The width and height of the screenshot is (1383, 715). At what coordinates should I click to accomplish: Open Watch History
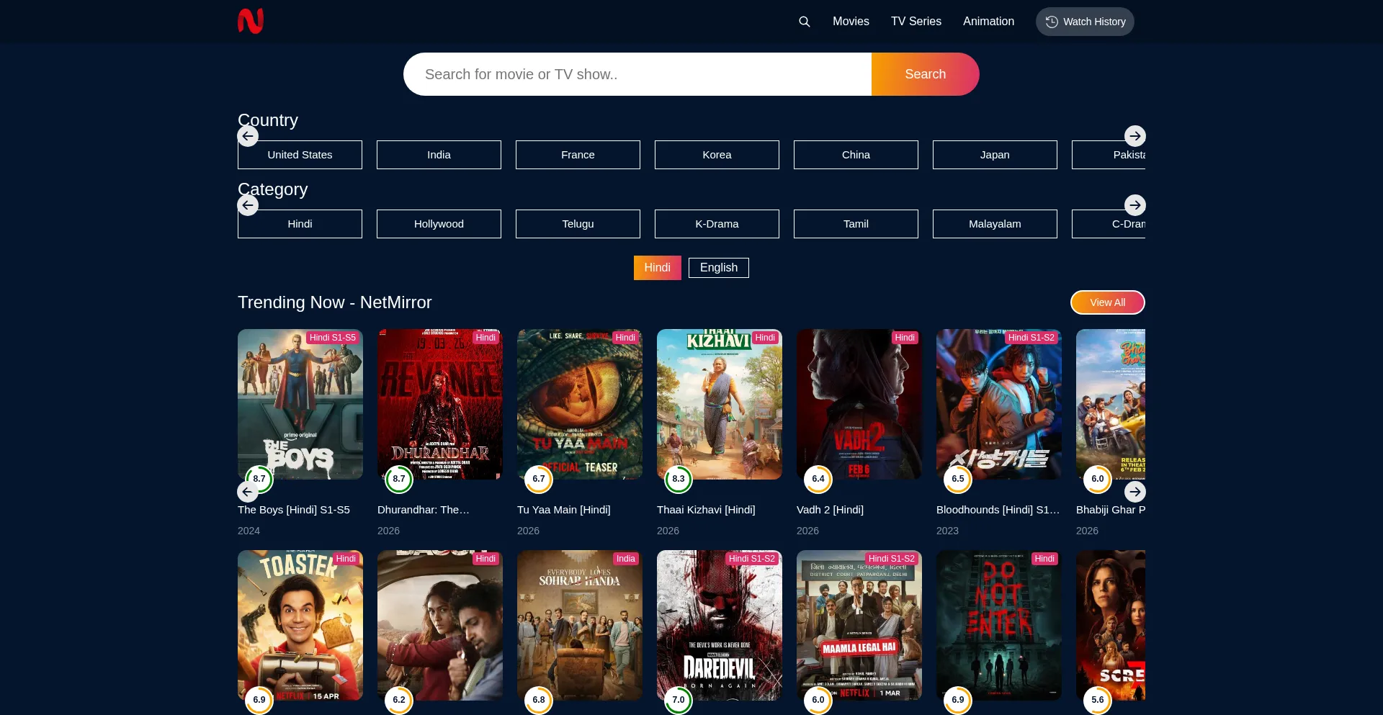[x=1085, y=22]
